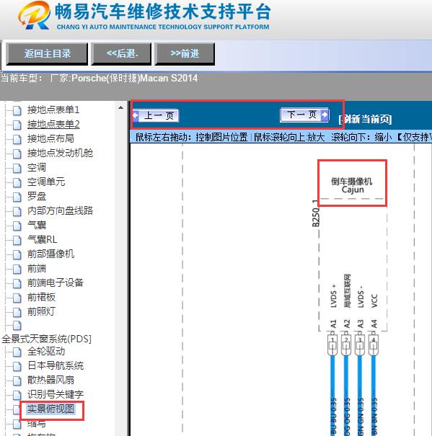Click the page icon beside 接地点布局
The height and width of the screenshot is (436, 432).
pos(17,139)
